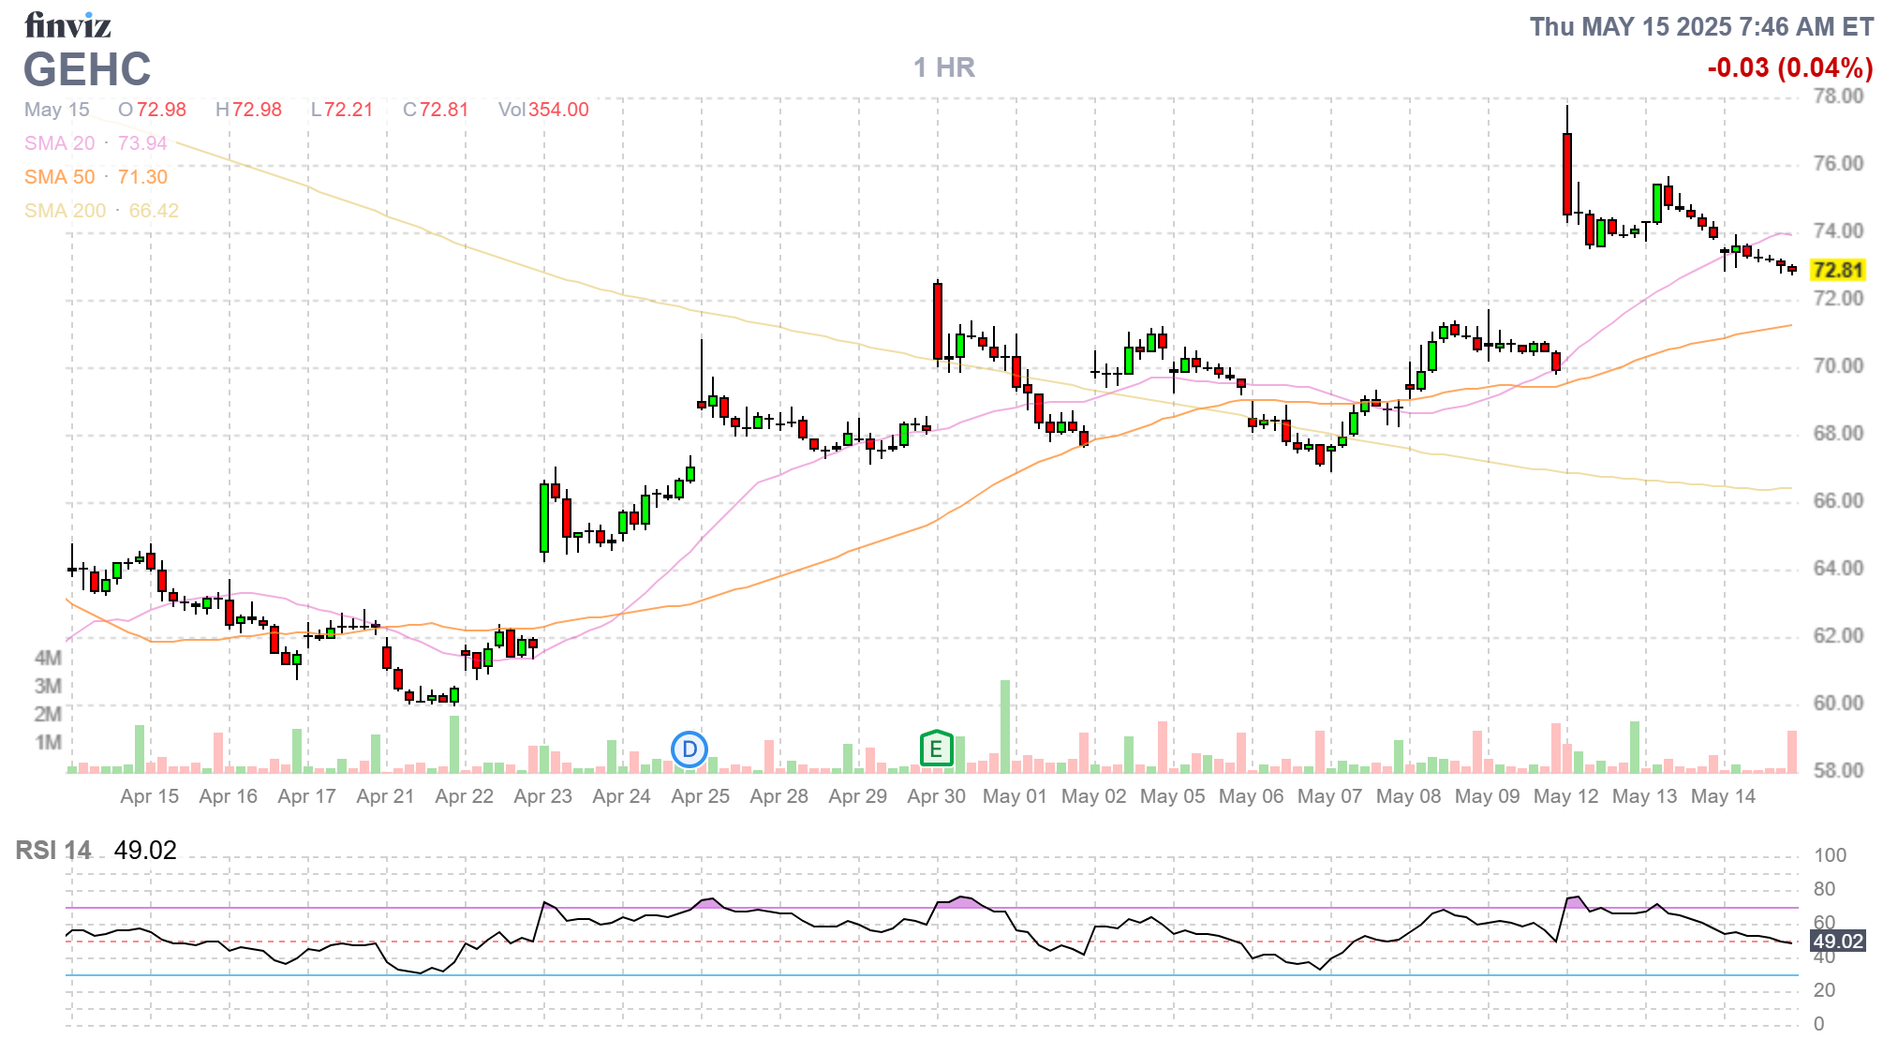This screenshot has height=1053, width=1898.
Task: Click the Apr 23 date label
Action: [x=542, y=796]
